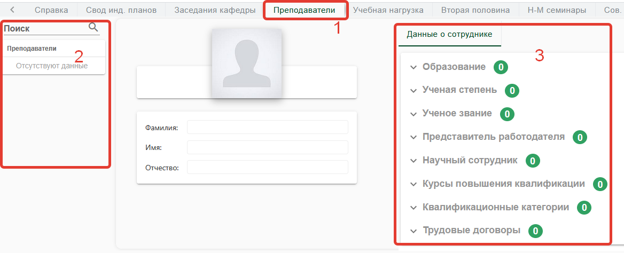
Task: Expand the Образование section
Action: [x=454, y=67]
